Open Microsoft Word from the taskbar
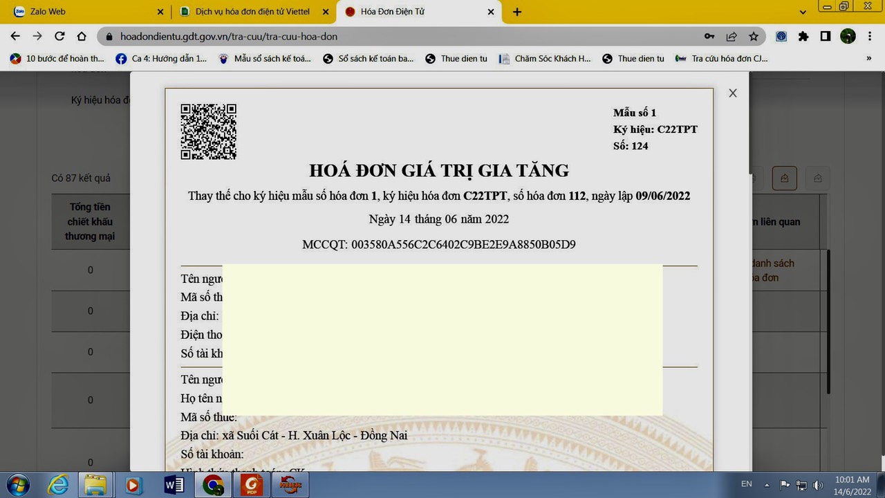Viewport: 885px width, 498px height. click(174, 486)
